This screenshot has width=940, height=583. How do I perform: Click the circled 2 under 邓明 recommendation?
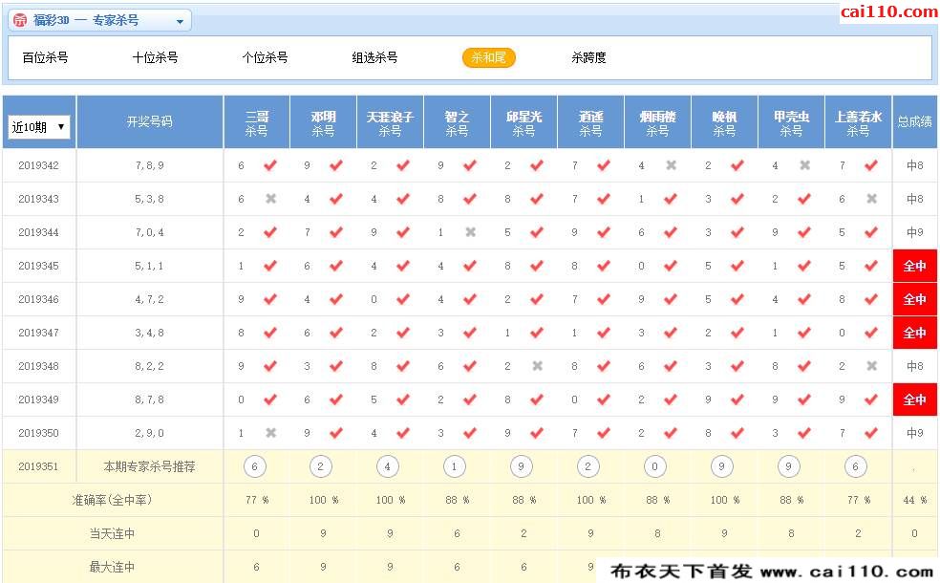click(x=321, y=466)
